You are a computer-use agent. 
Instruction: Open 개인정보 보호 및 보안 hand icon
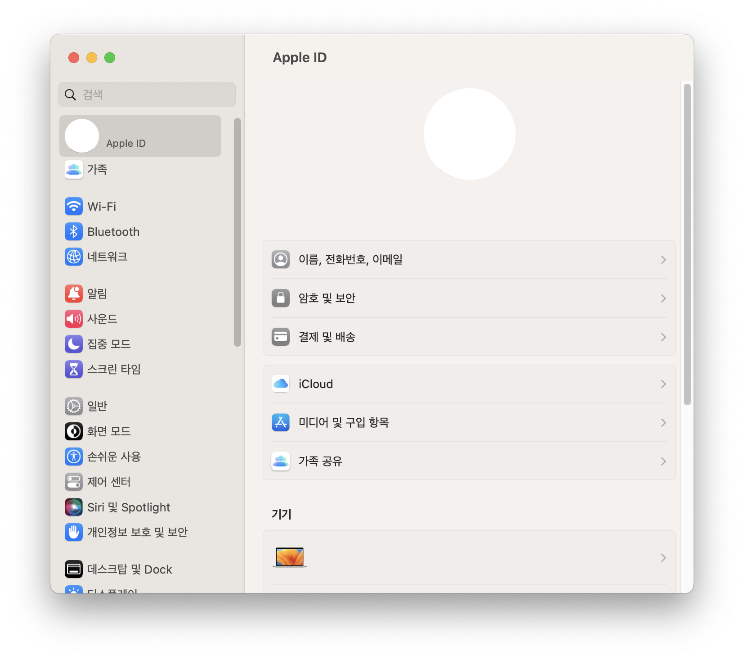click(x=74, y=532)
